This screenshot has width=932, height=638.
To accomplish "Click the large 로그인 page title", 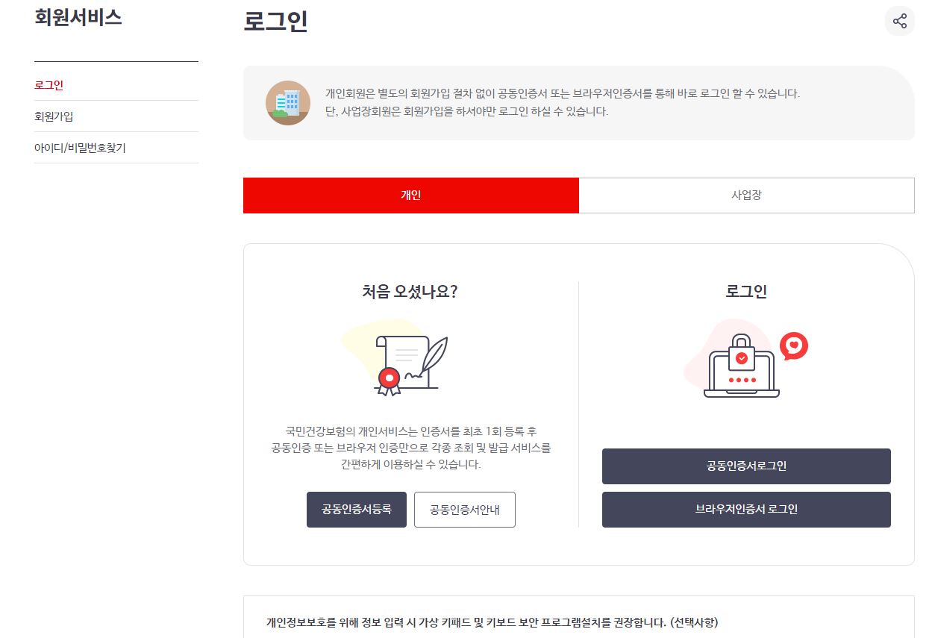I will [x=275, y=21].
